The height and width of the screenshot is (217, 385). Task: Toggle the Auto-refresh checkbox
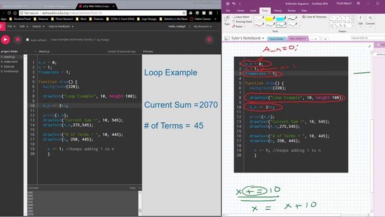pyautogui.click(x=28, y=40)
